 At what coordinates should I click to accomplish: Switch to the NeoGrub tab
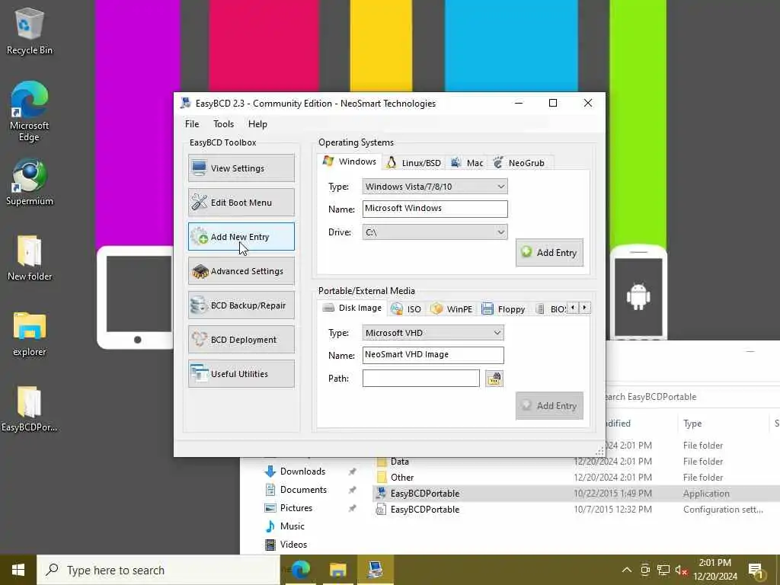(519, 163)
